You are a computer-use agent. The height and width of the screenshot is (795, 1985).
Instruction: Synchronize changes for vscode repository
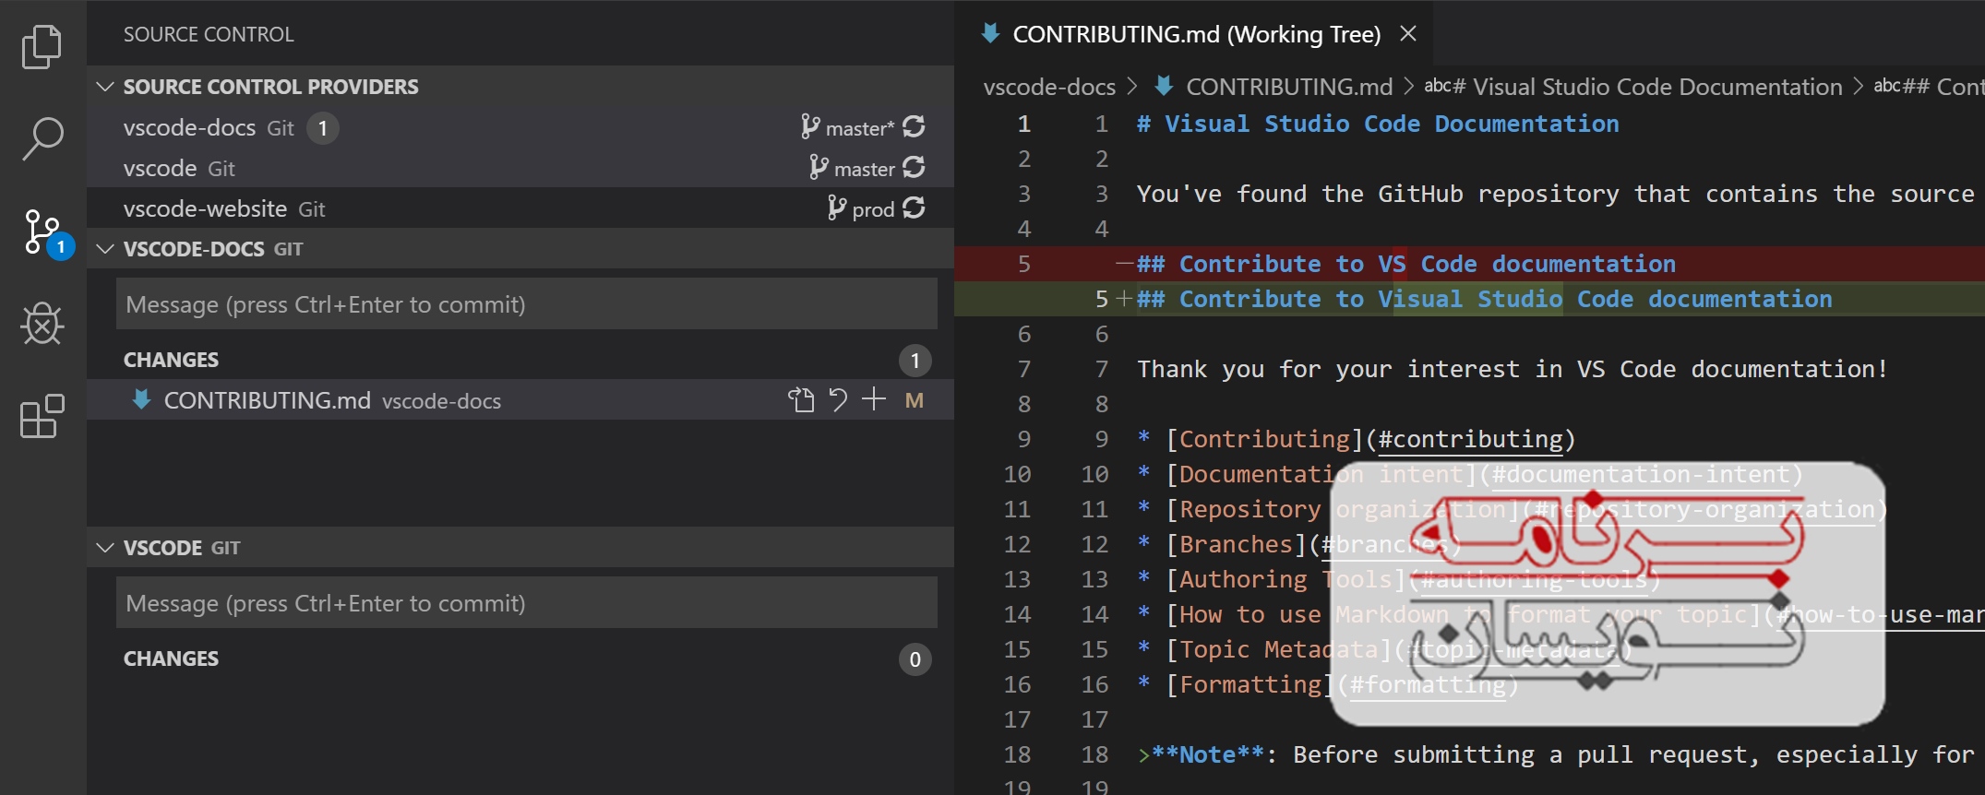pyautogui.click(x=914, y=168)
